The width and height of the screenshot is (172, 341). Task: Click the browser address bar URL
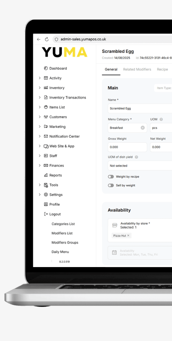(x=83, y=39)
